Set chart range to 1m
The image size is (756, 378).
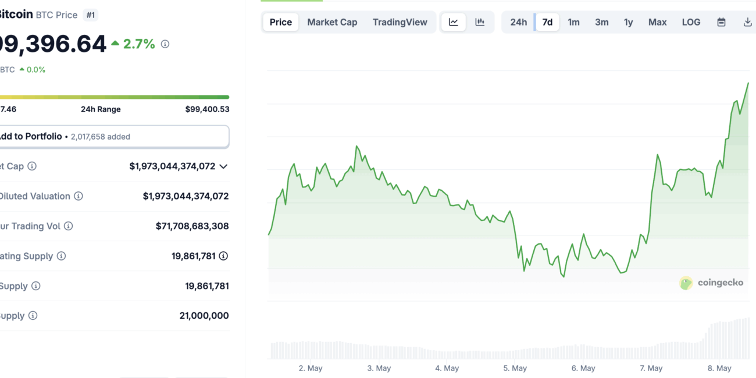coord(573,22)
